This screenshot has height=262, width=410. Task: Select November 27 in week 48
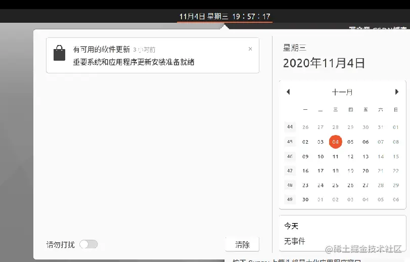[366, 185]
